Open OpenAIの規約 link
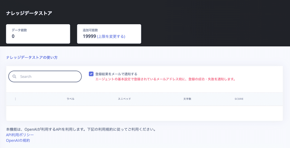This screenshot has width=290, height=148. pyautogui.click(x=18, y=140)
